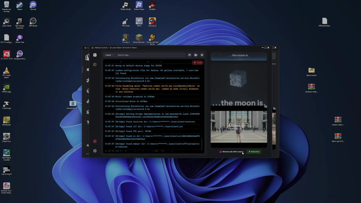Click log line 'Found IPC port: 28190'
The height and width of the screenshot is (203, 361).
[128, 131]
